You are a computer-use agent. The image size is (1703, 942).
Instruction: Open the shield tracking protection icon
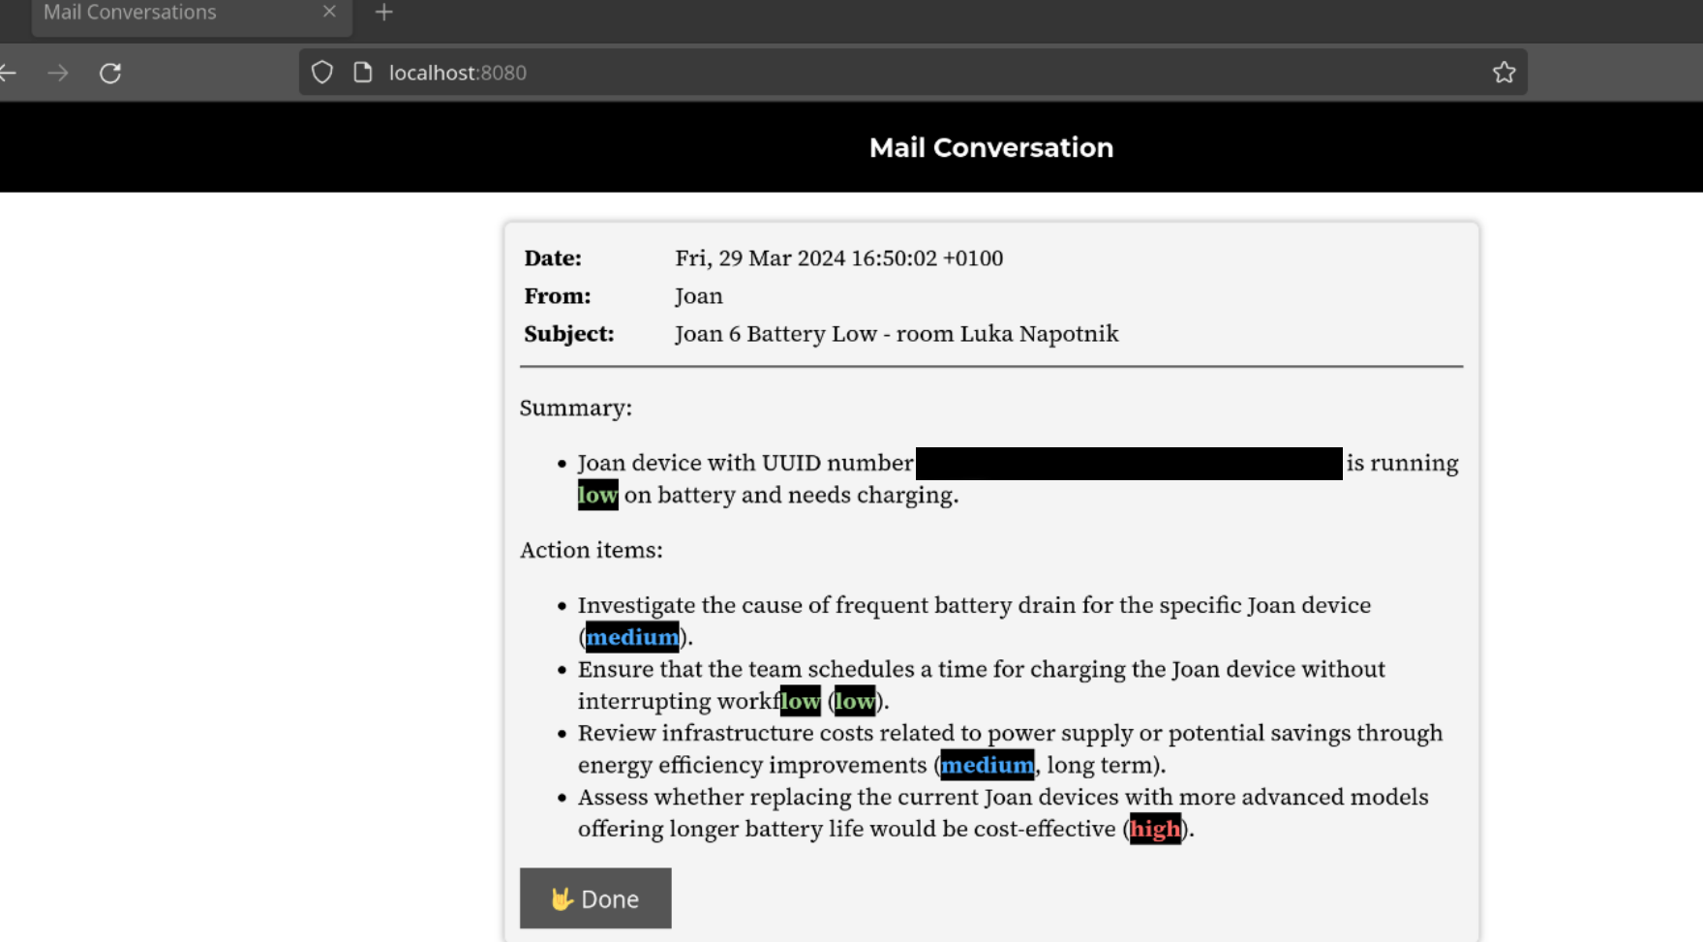[322, 73]
